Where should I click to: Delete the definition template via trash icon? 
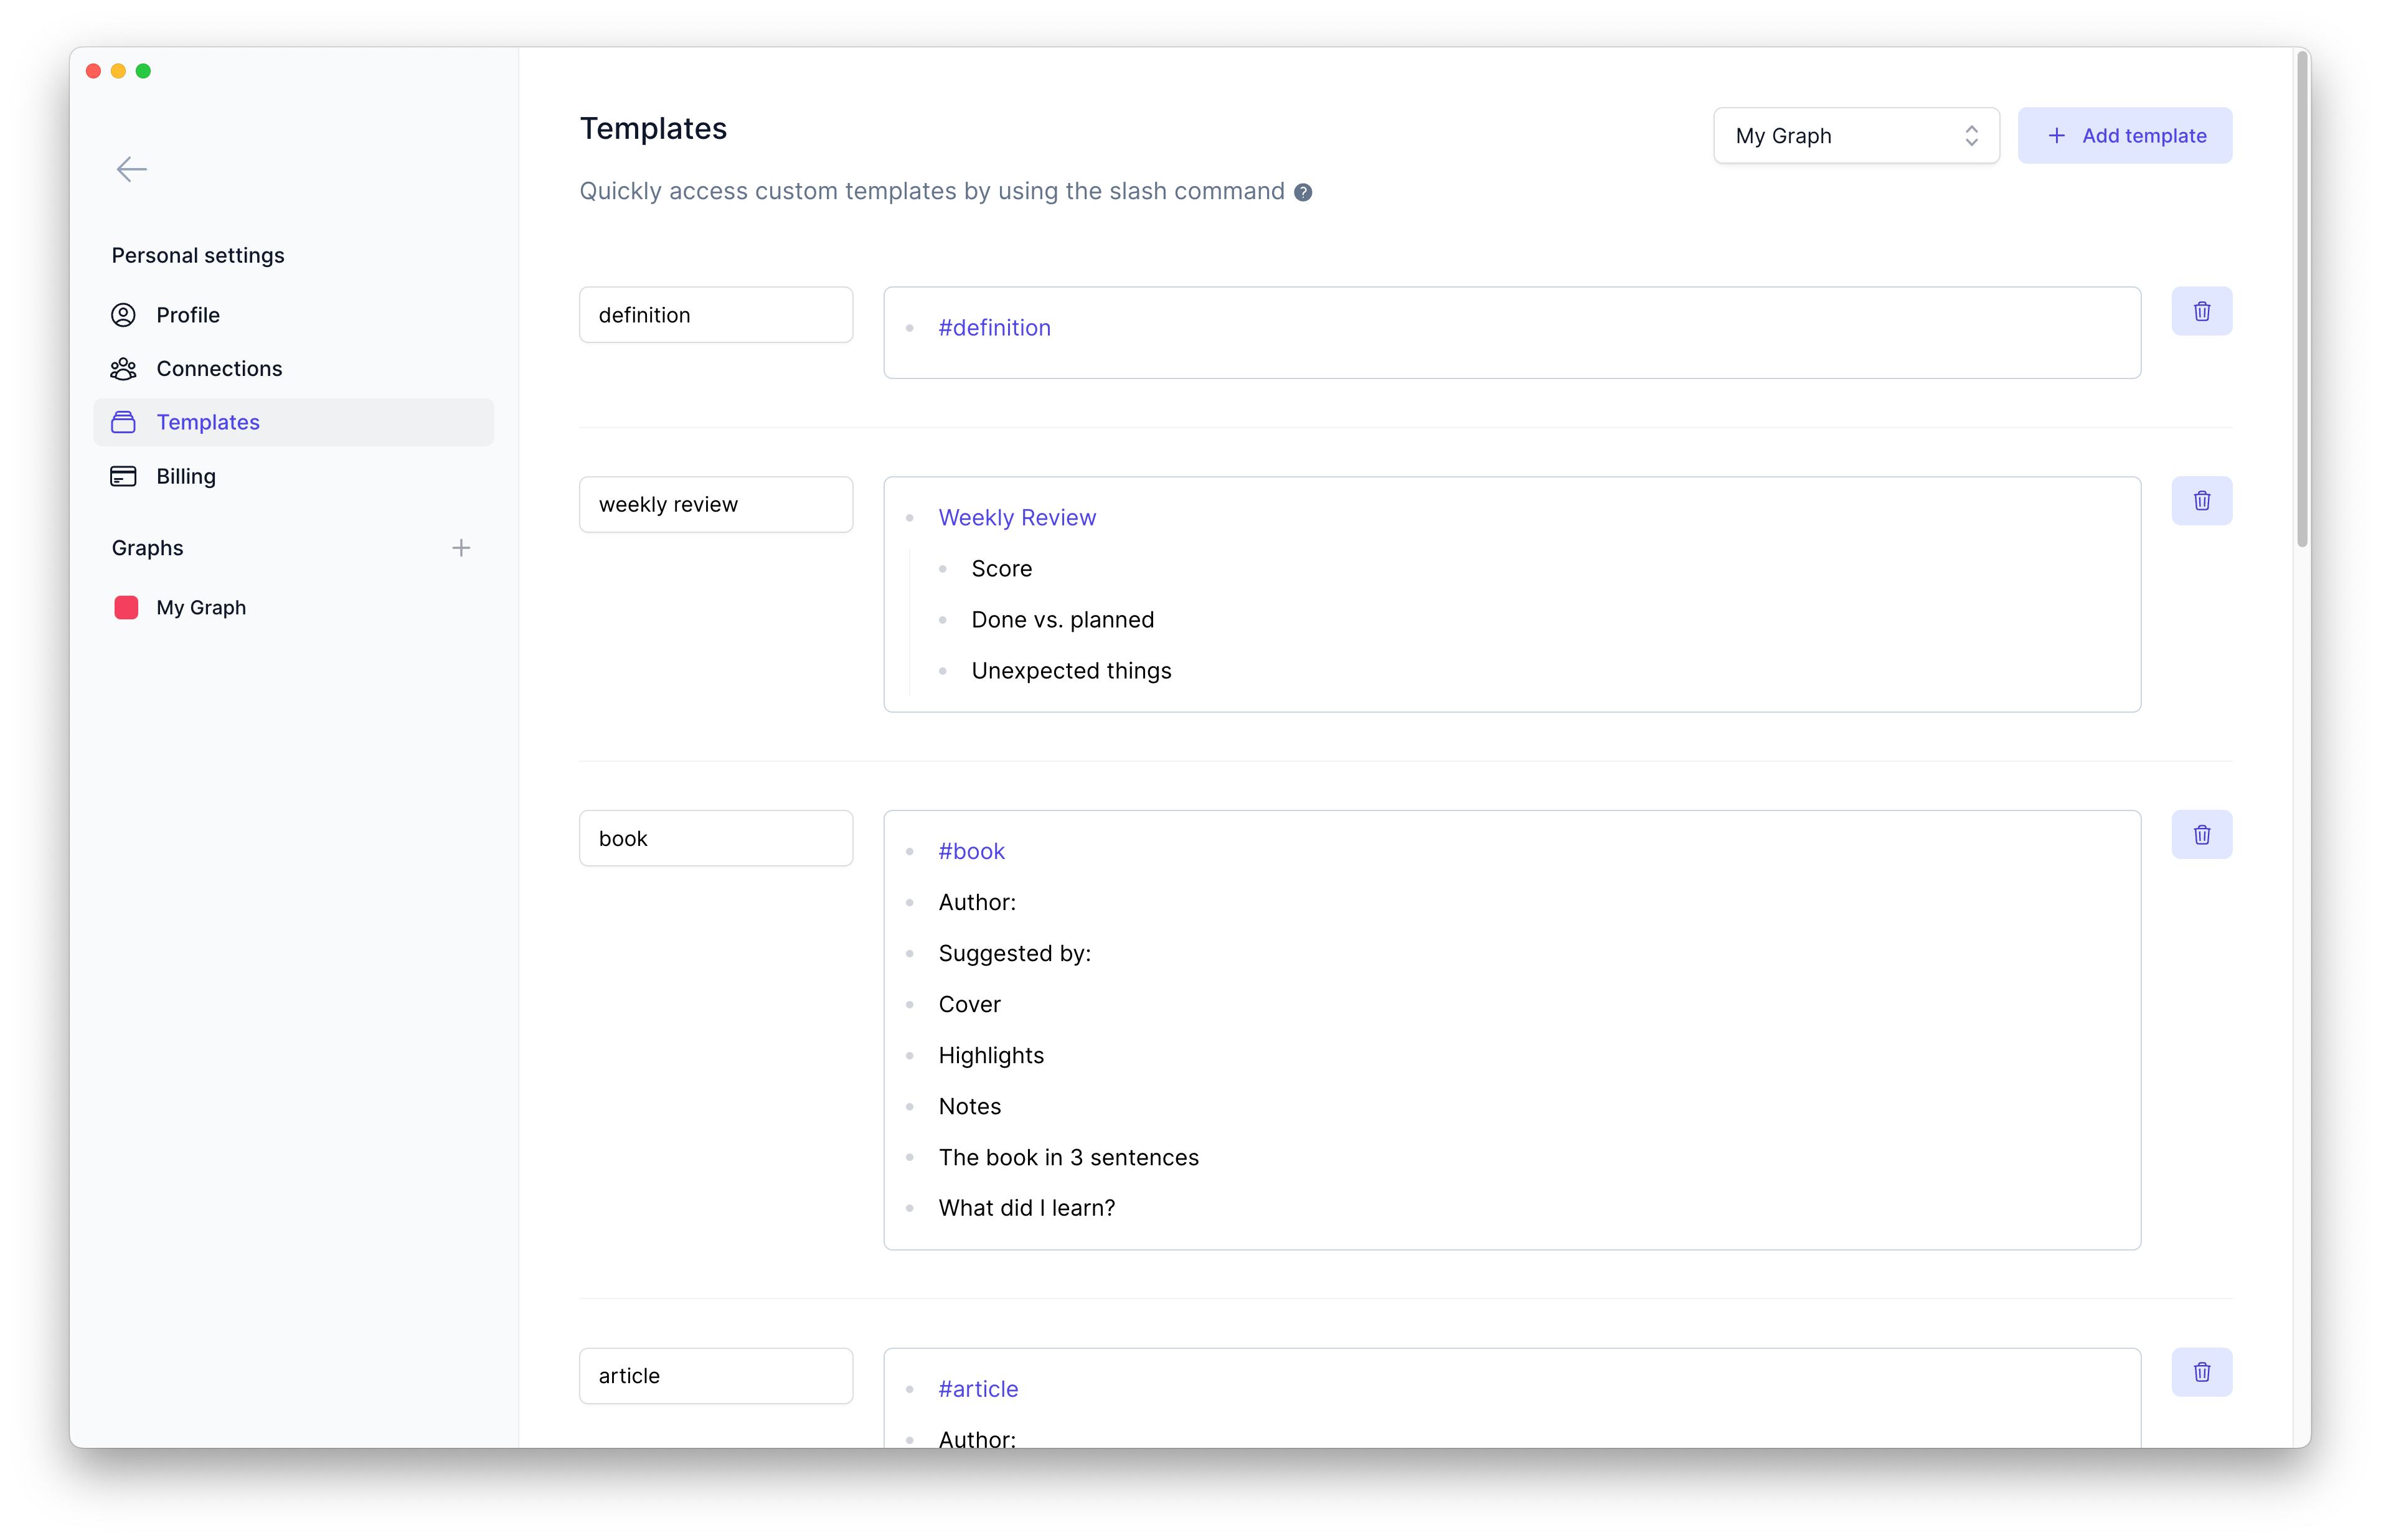(2201, 311)
